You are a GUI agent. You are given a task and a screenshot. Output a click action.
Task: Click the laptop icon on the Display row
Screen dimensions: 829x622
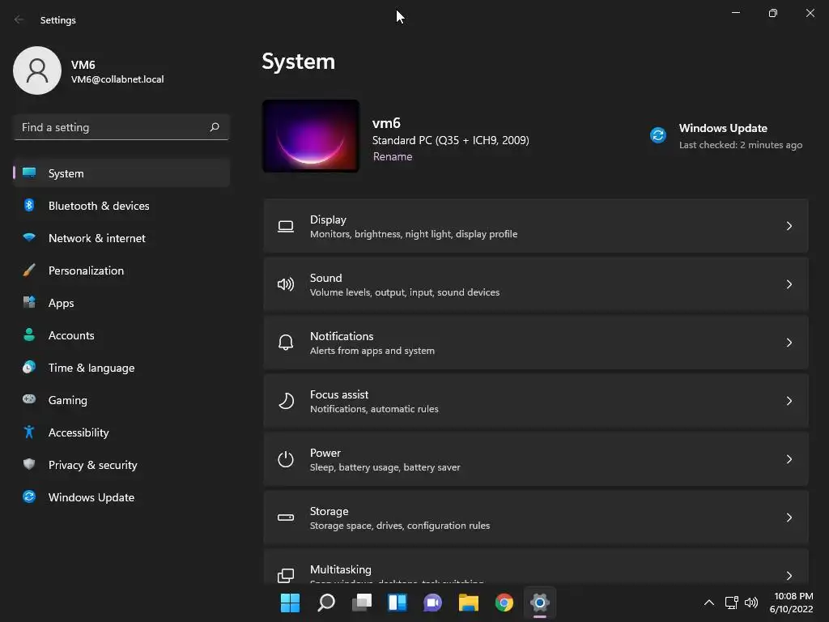pyautogui.click(x=286, y=227)
